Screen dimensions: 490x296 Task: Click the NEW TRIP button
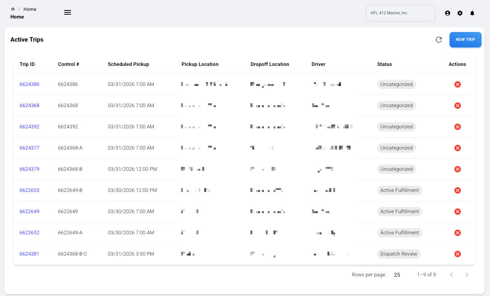pos(465,40)
